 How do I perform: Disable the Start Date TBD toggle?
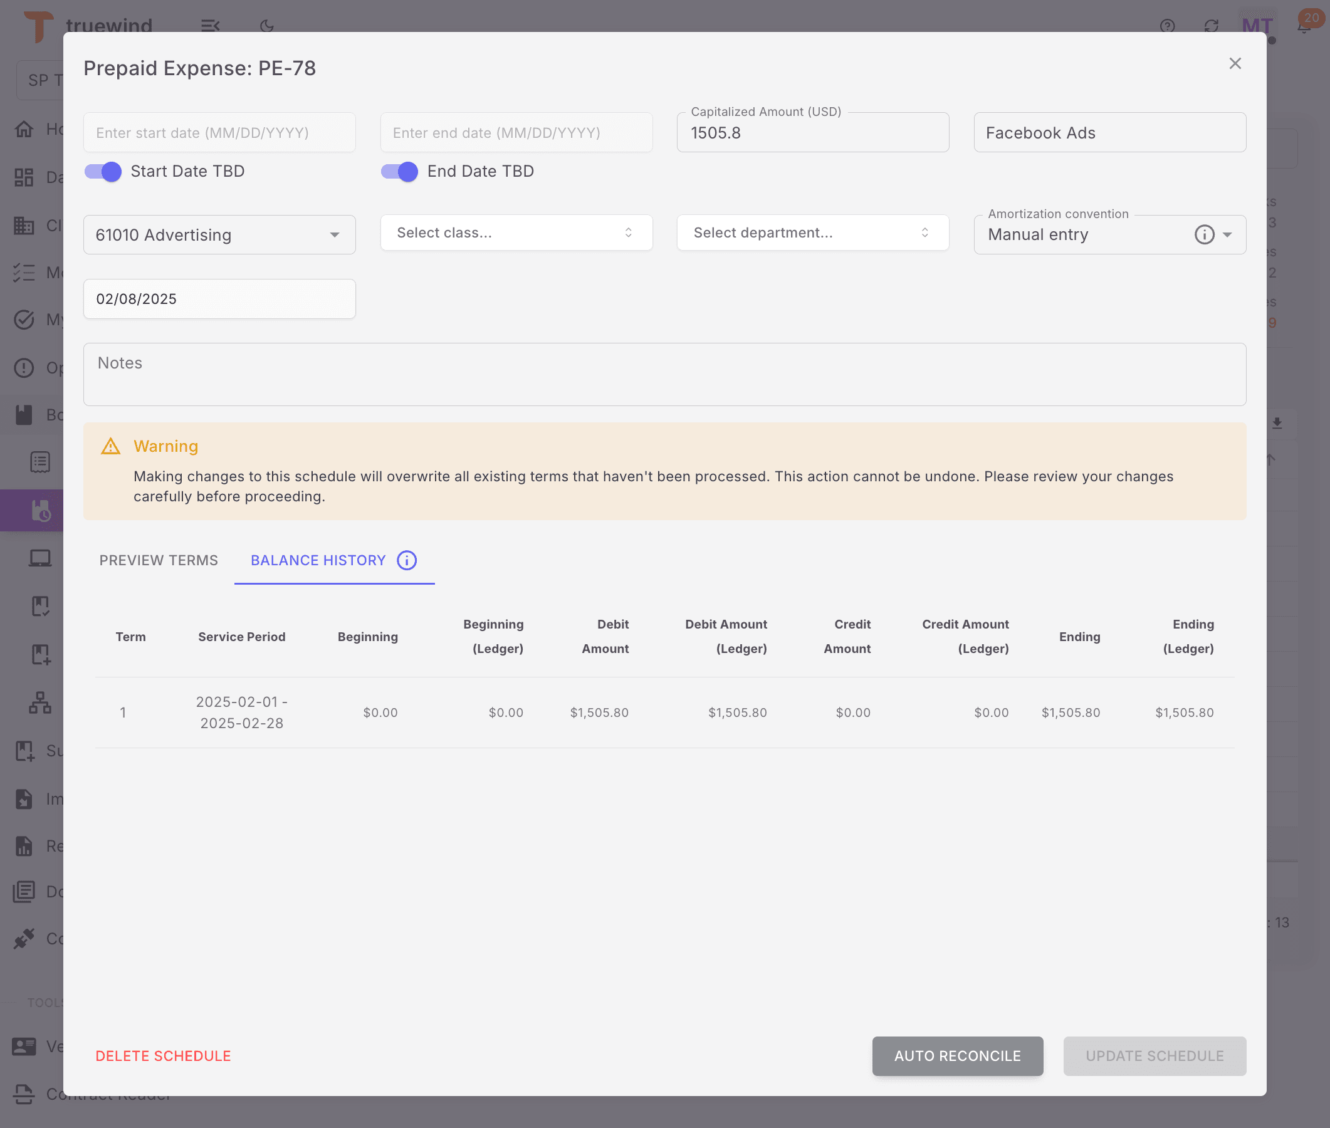(x=103, y=171)
